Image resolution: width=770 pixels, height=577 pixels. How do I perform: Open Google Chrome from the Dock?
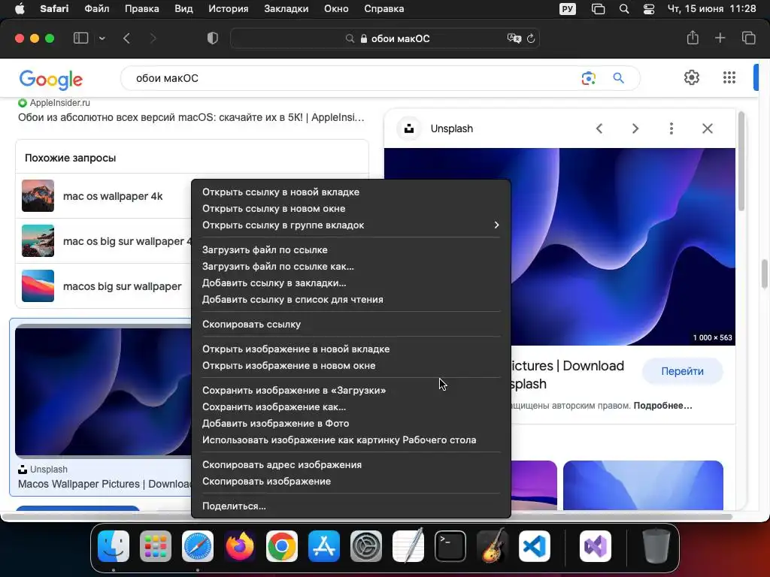(282, 546)
